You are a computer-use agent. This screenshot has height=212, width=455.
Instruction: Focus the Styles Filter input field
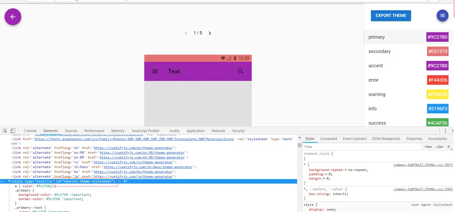(362, 147)
